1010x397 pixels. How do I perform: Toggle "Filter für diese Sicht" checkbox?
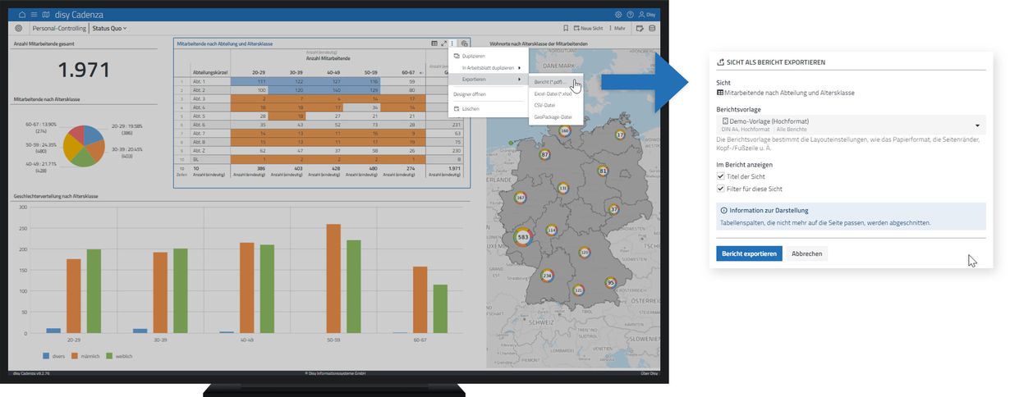click(720, 189)
